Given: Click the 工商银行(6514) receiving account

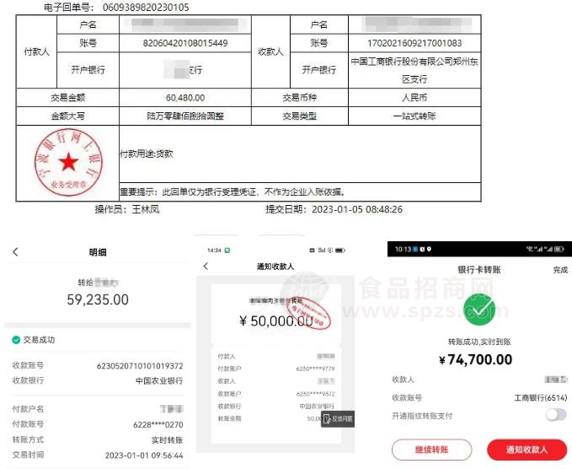Looking at the screenshot, I should [541, 397].
